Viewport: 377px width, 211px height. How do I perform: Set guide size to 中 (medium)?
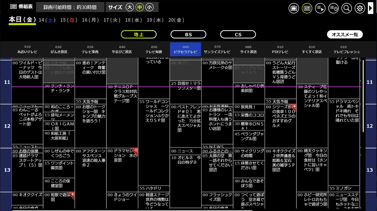(x=140, y=7)
